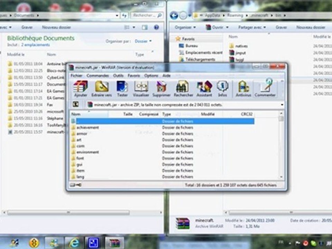332x249 pixels.
Task: Toggle the preview pane icon in Documents window
Action: coord(145,27)
